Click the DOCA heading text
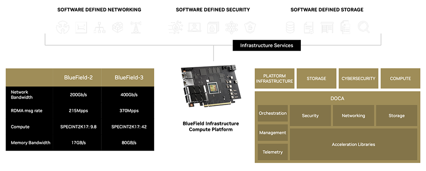Image resolution: width=426 pixels, height=171 pixels. [x=337, y=99]
